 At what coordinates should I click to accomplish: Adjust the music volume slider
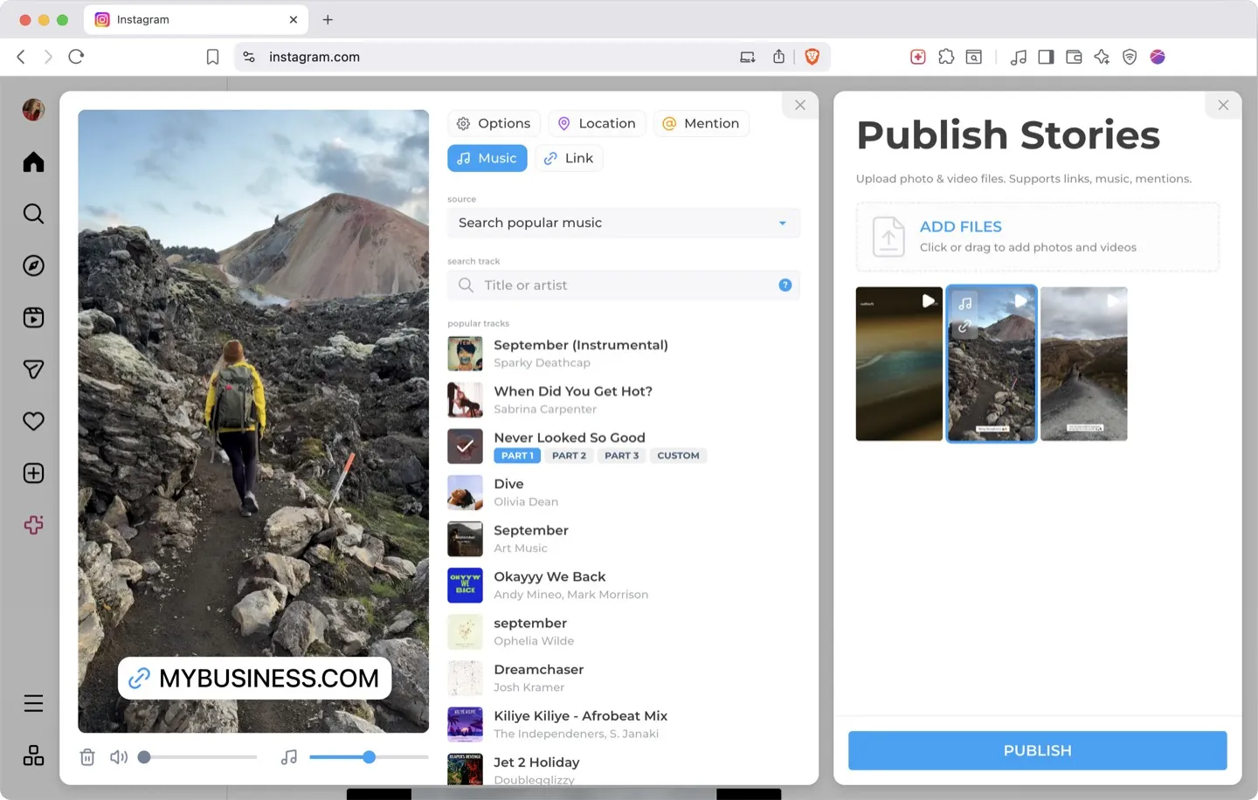368,756
